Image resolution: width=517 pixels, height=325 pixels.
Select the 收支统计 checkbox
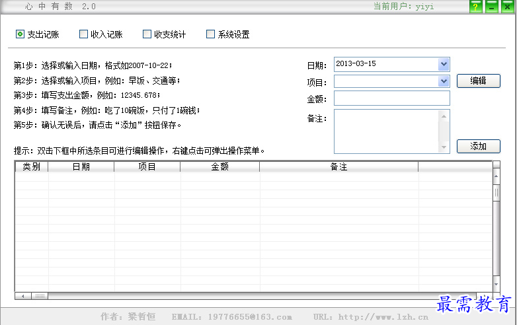147,34
